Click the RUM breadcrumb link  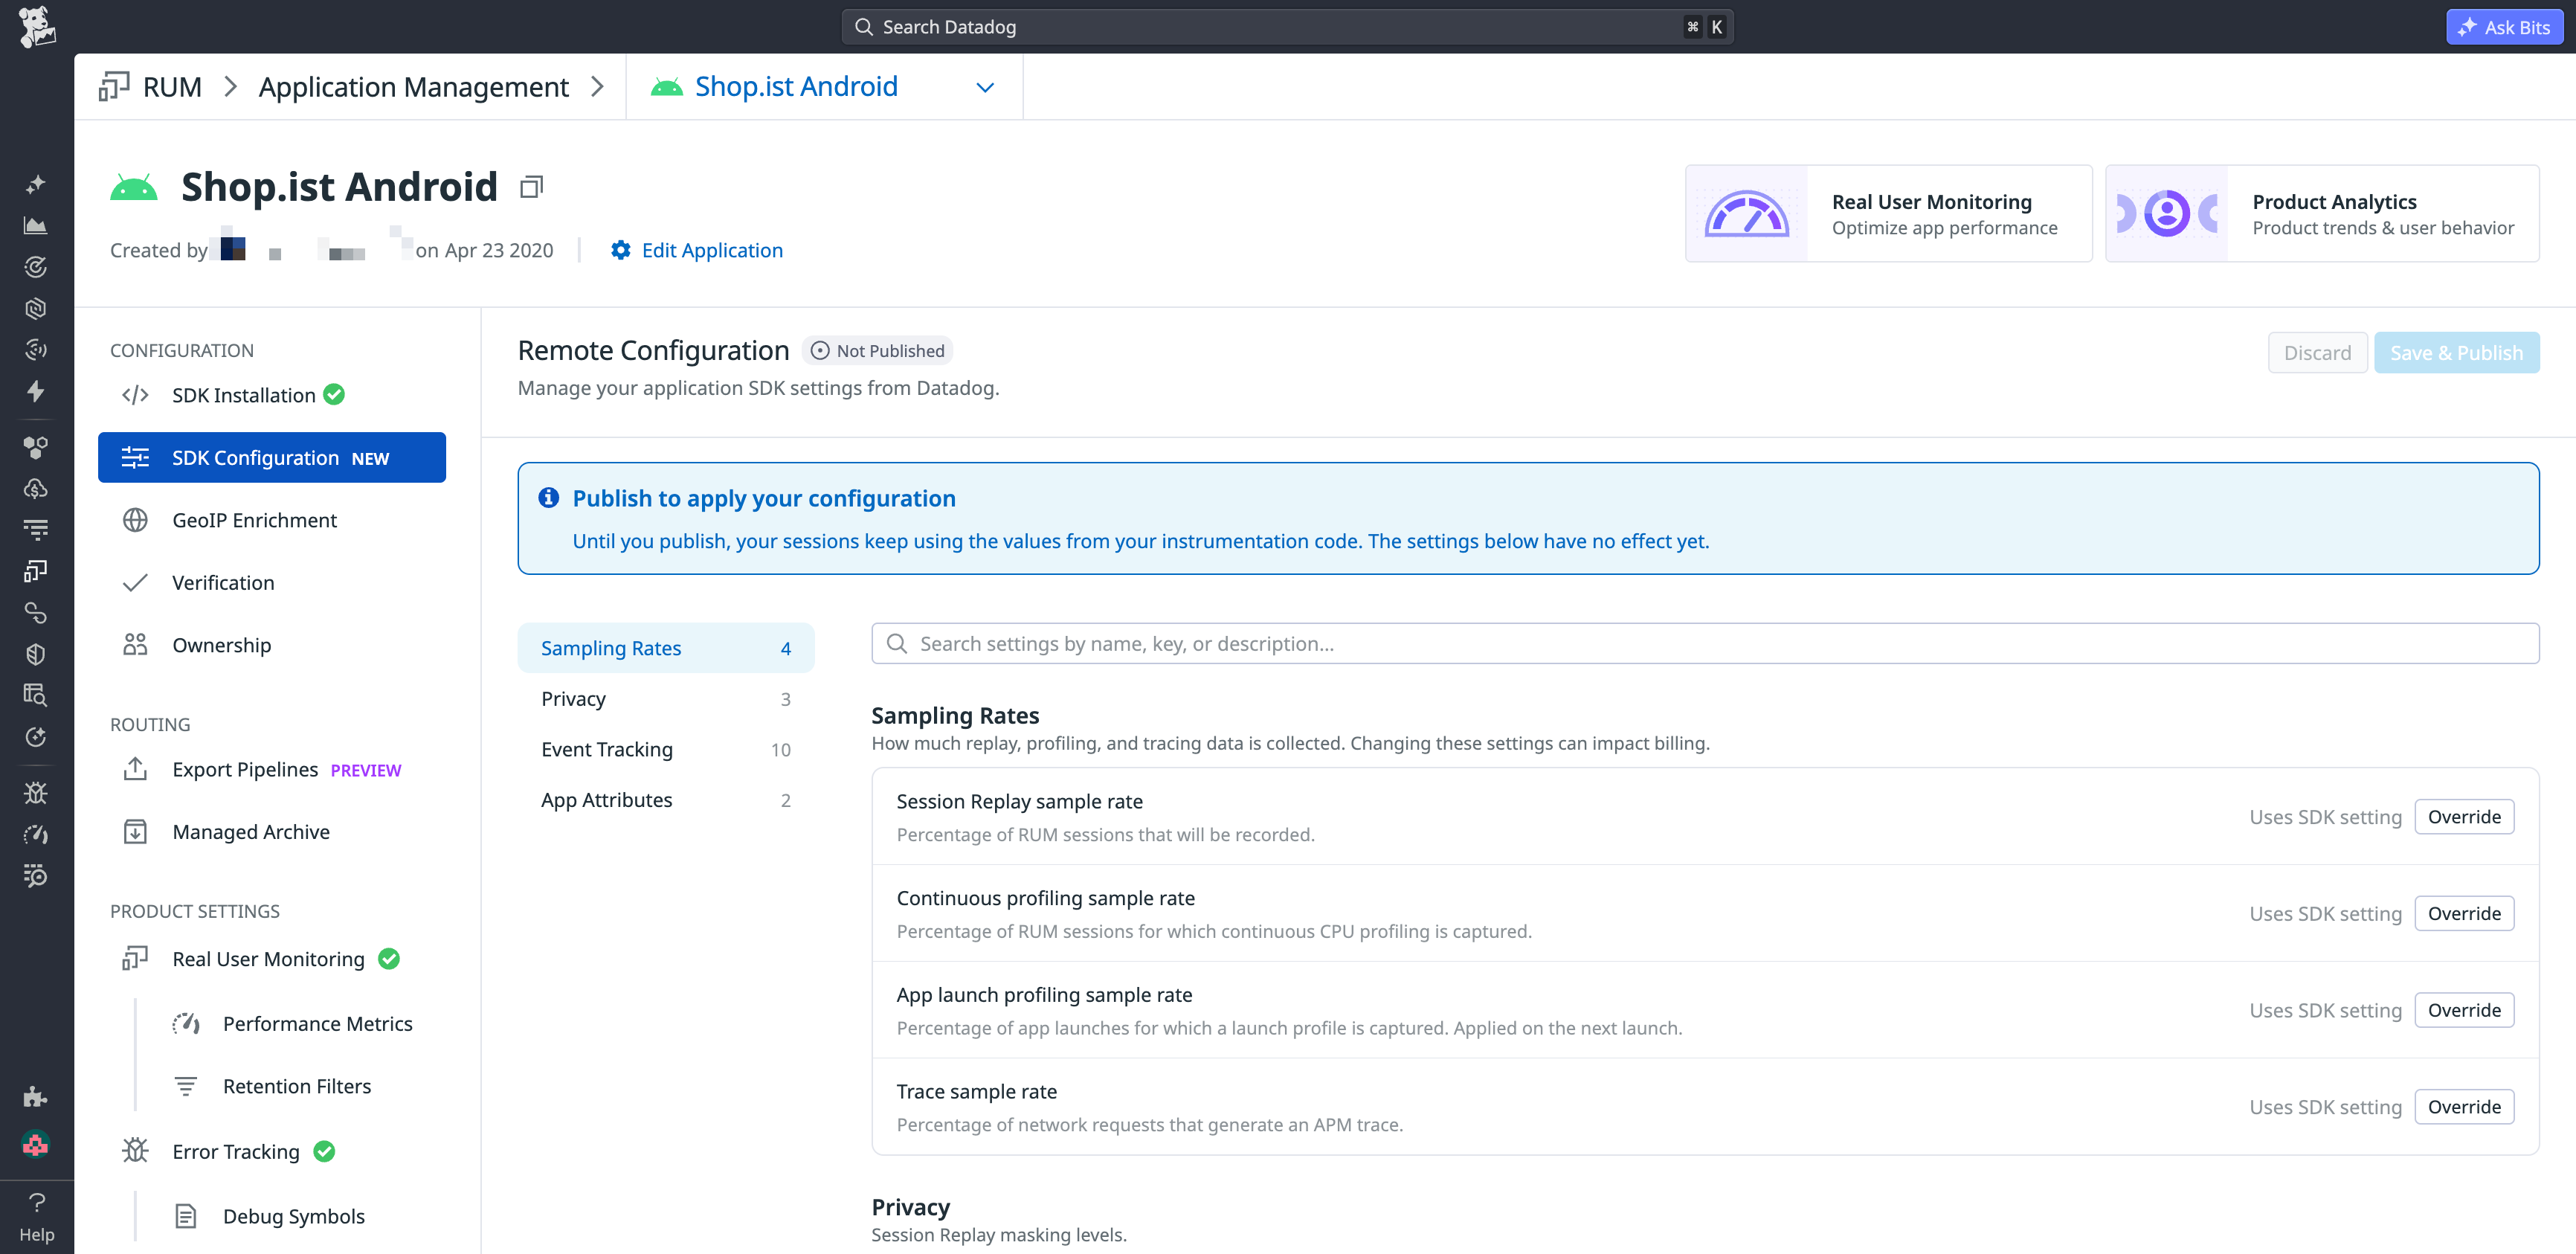click(x=172, y=87)
